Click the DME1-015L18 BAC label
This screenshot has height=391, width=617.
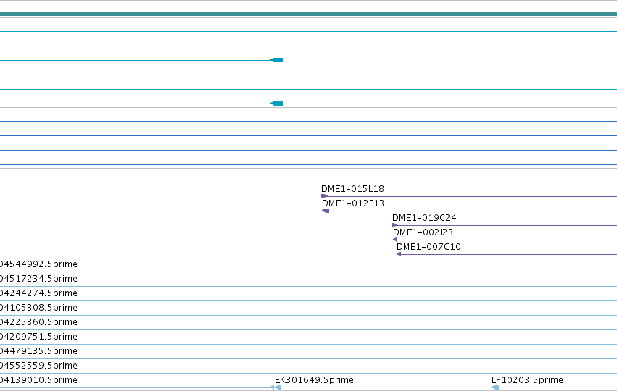(352, 189)
